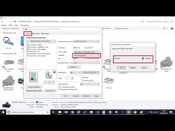Open the Arquivo menu

[4, 25]
